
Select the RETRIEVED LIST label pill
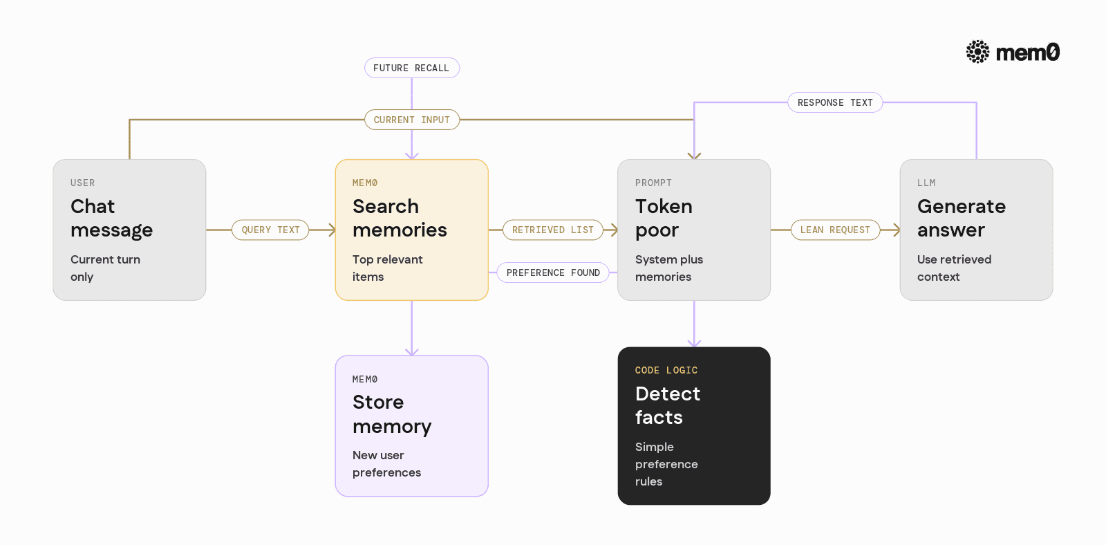553,230
